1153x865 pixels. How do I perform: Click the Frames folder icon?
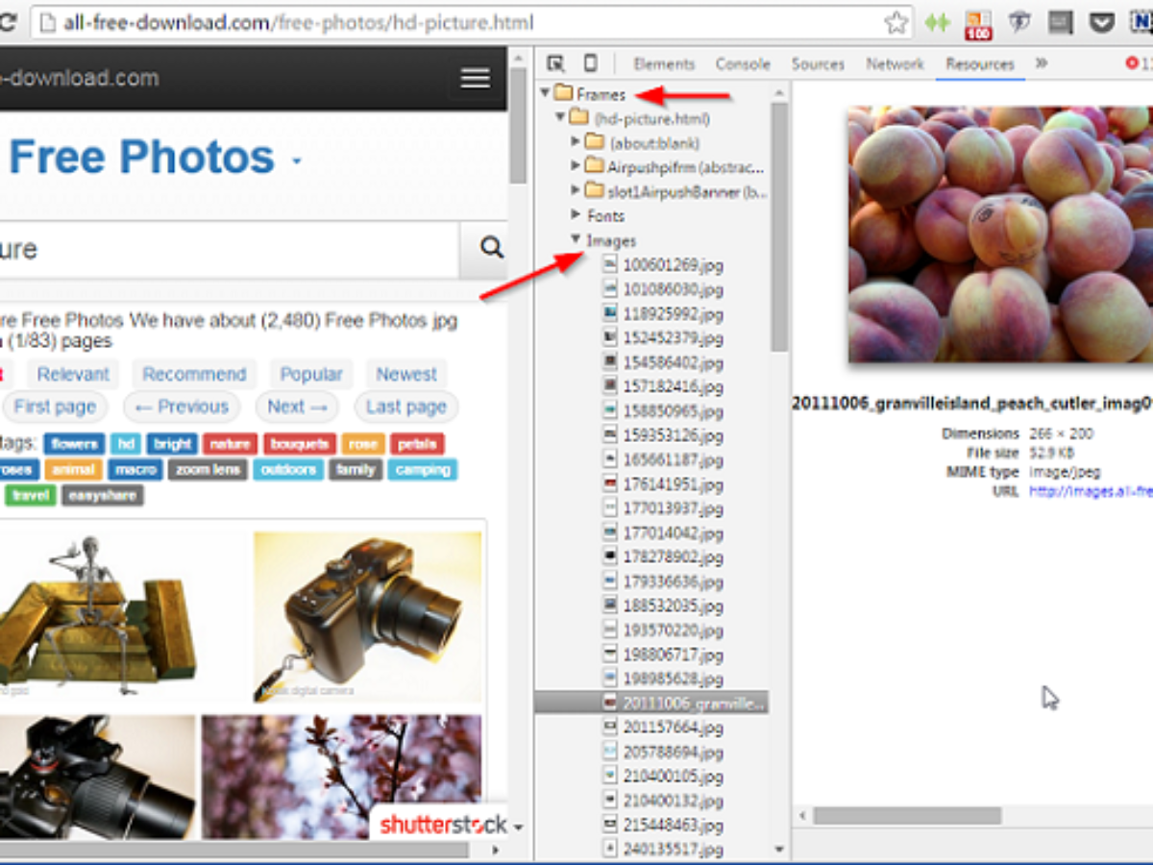[563, 93]
